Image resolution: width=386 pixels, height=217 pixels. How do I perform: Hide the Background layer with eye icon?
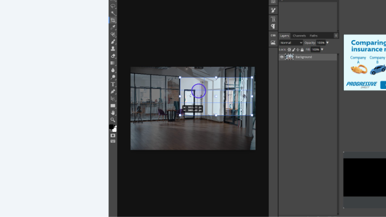(282, 57)
